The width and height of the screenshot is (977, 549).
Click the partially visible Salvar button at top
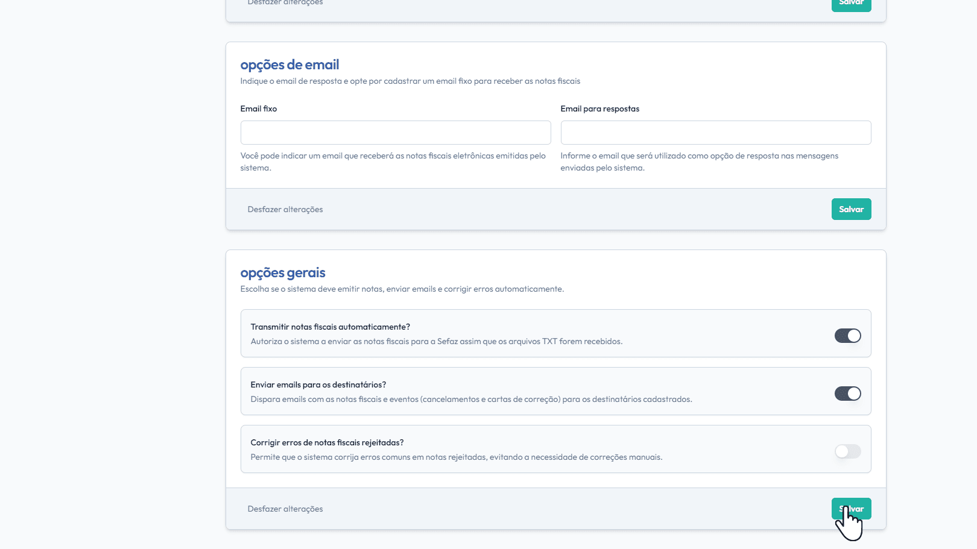851,4
